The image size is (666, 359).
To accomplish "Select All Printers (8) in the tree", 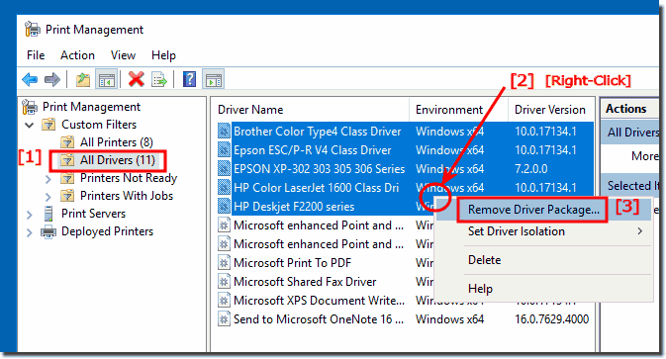I will 117,142.
